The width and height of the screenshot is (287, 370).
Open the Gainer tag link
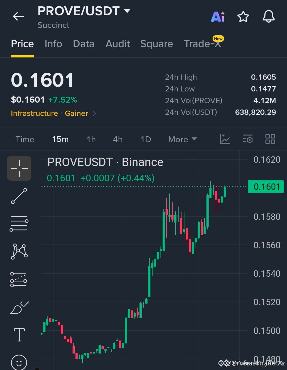coord(77,113)
